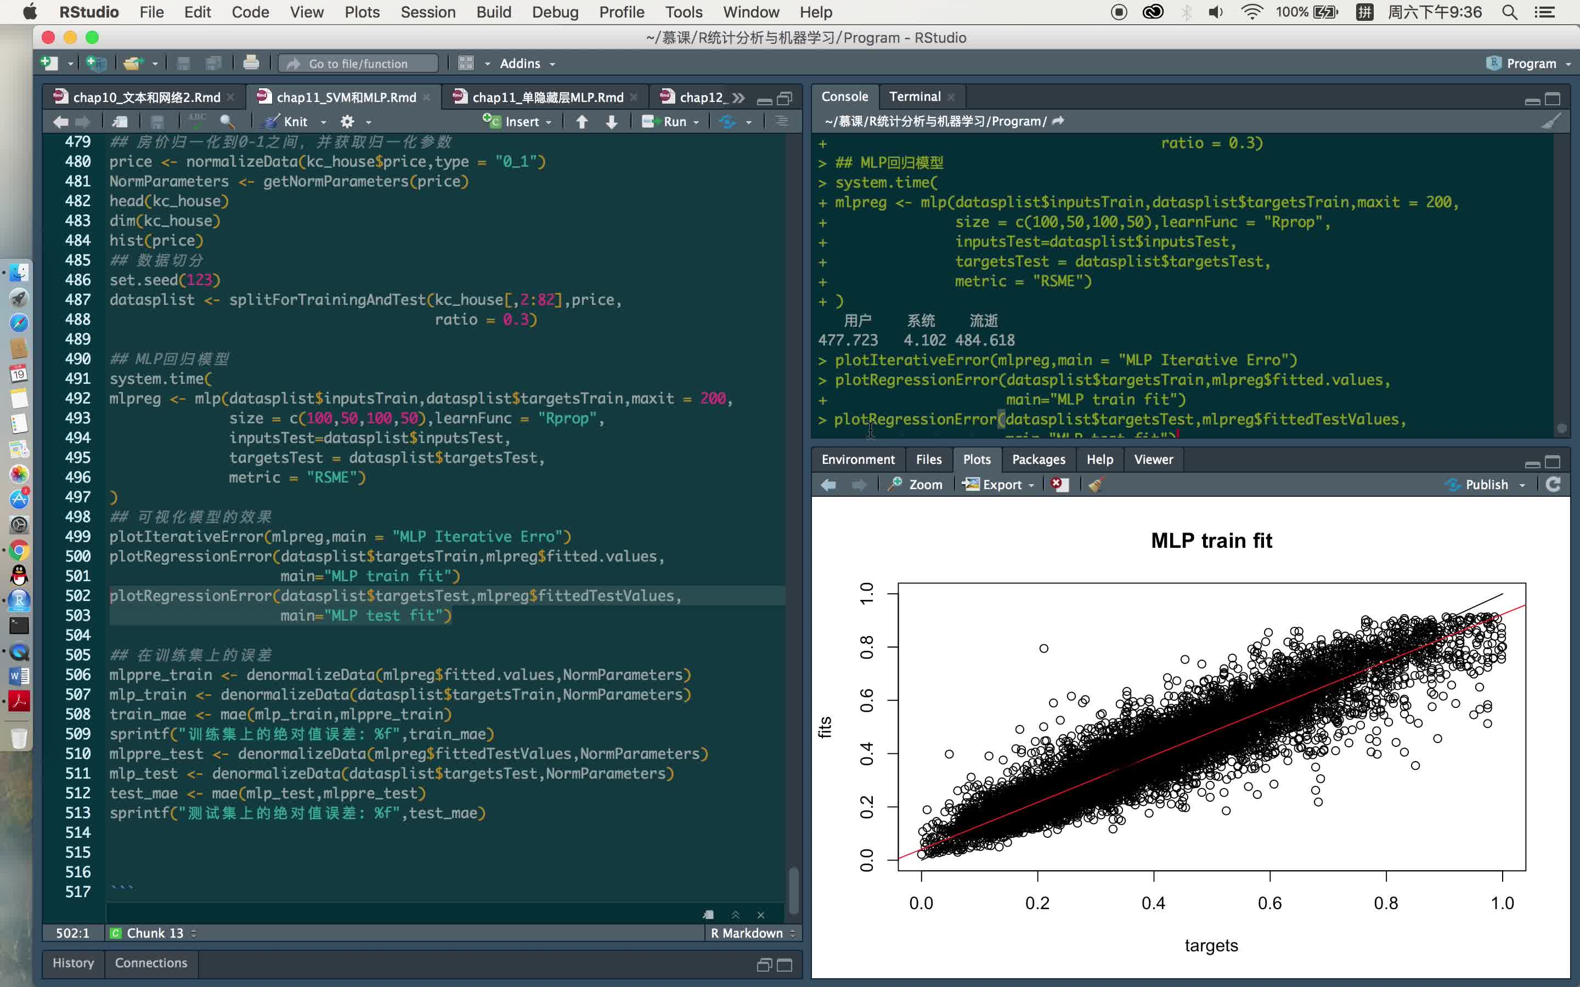1580x987 pixels.
Task: Open Wi-Fi status in menu bar
Action: coord(1251,12)
